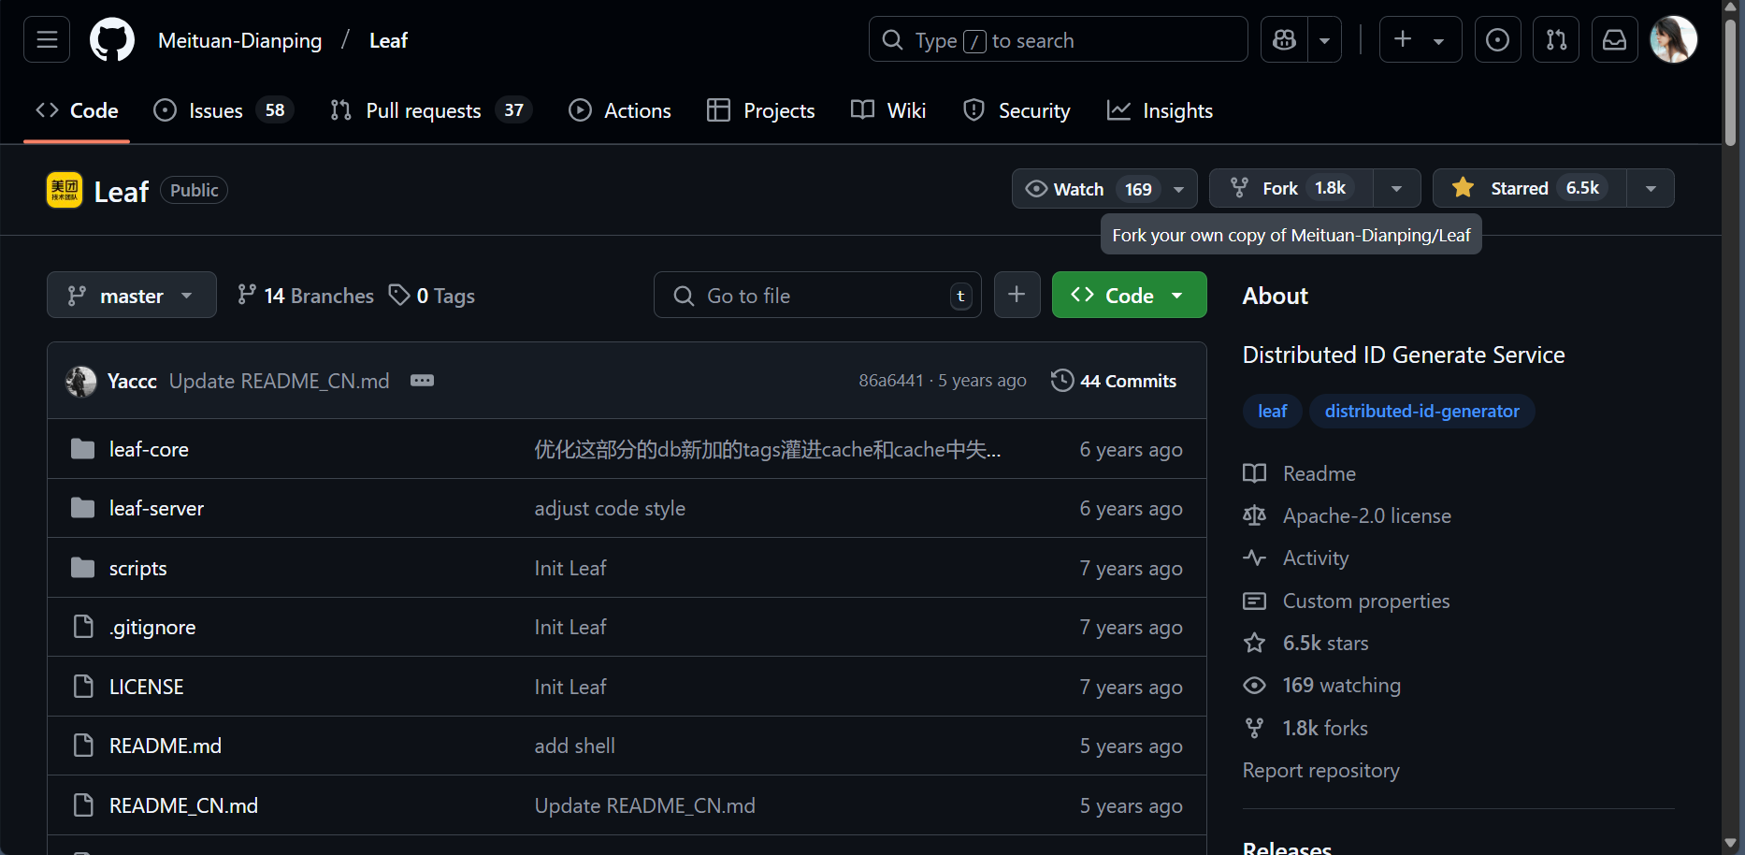Open the README.md file

(x=166, y=746)
